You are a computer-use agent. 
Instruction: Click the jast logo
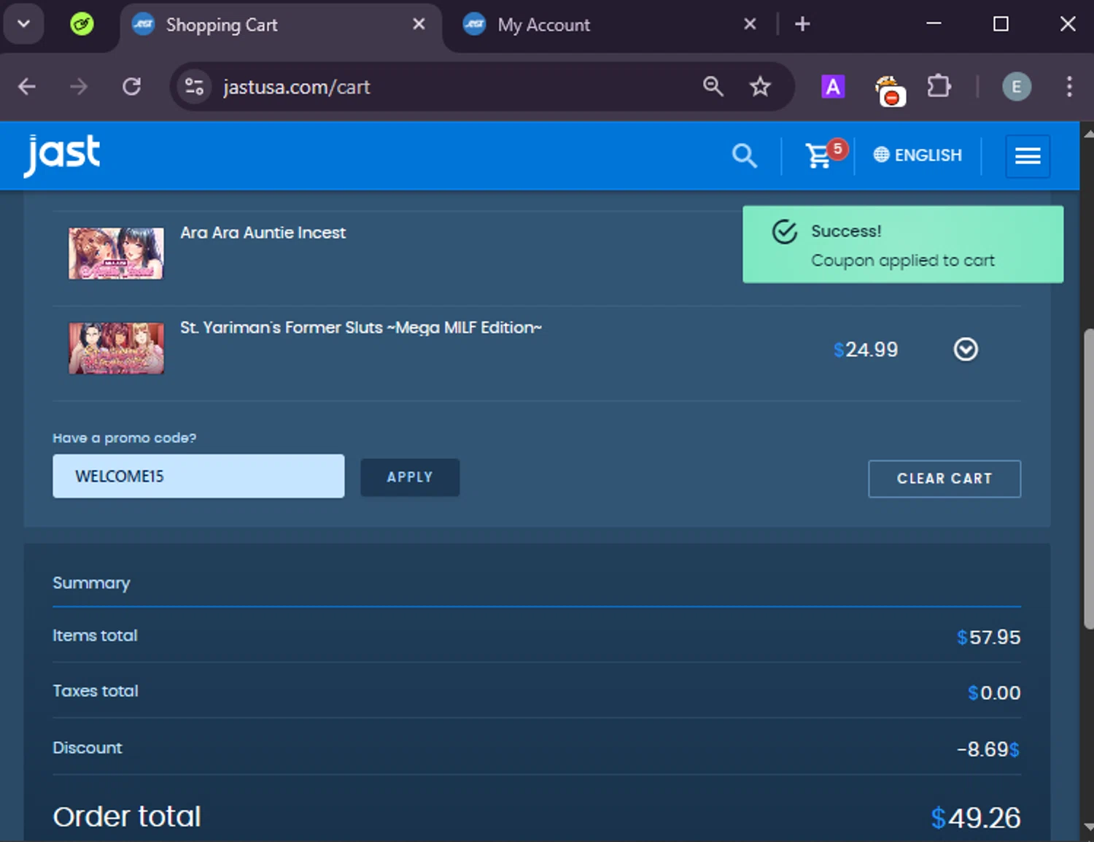62,155
